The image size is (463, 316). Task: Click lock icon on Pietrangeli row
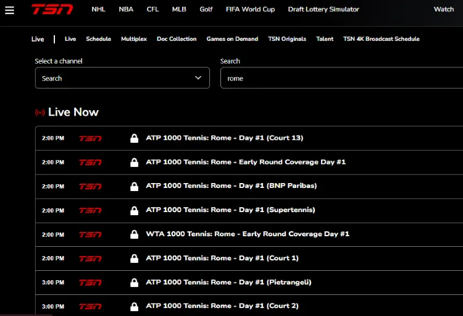pyautogui.click(x=135, y=283)
